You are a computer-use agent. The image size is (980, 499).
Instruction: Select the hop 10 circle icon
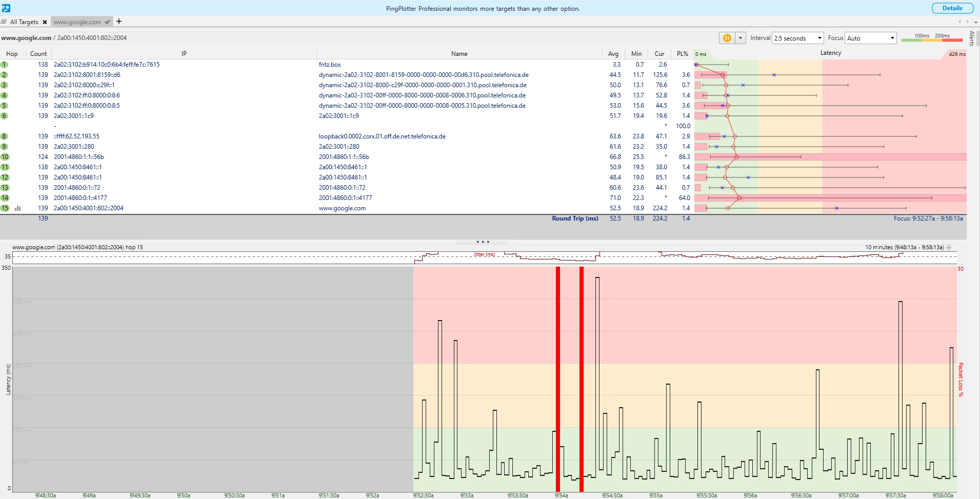coord(5,157)
